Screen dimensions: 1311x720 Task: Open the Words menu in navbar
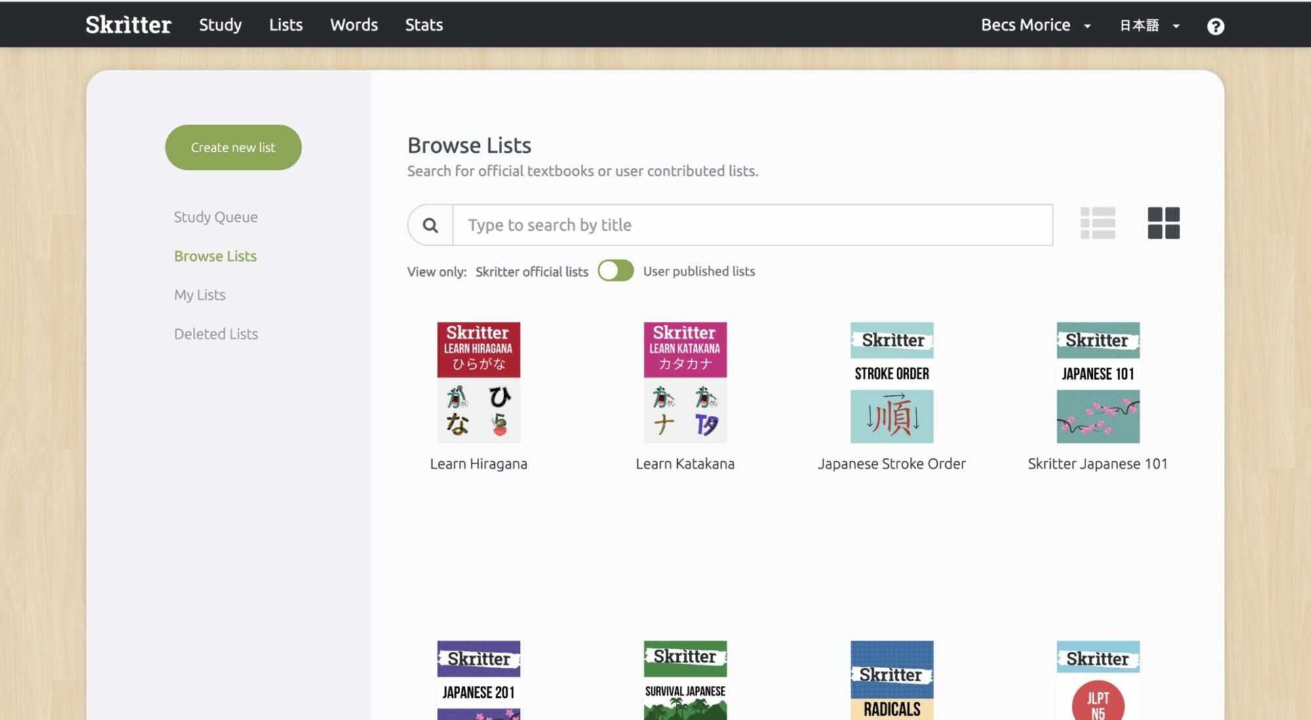(354, 25)
